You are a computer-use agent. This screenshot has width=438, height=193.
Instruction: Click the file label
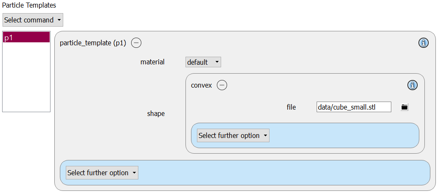point(291,107)
